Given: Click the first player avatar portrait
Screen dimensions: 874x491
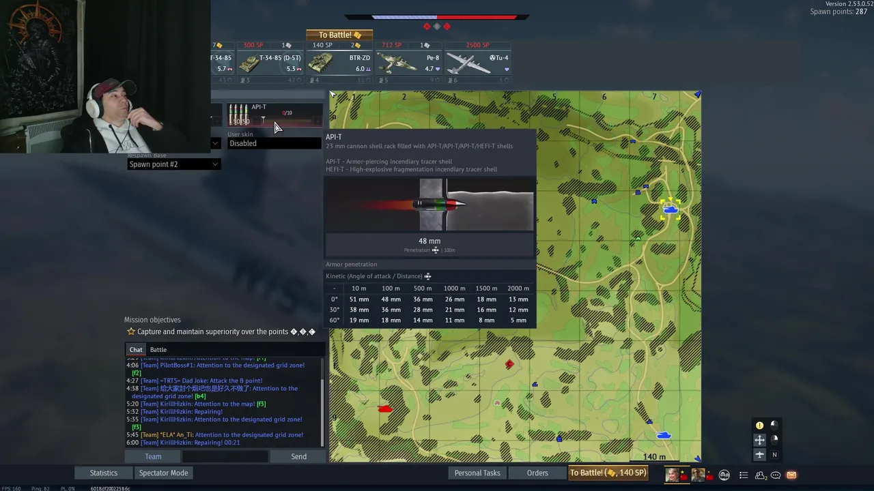Looking at the screenshot, I should pos(674,475).
